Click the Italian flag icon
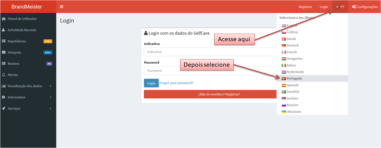 pos(284,65)
